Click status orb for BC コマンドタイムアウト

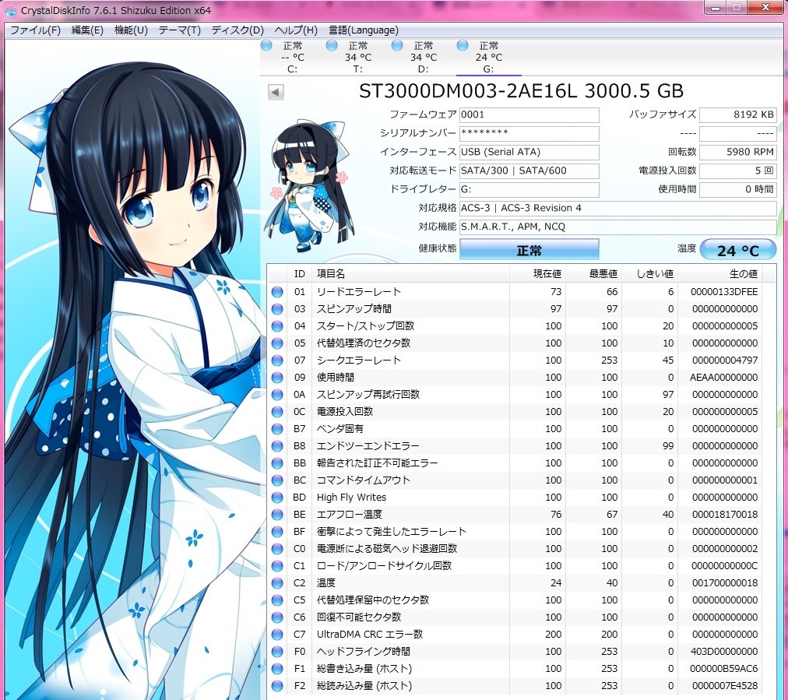(277, 480)
